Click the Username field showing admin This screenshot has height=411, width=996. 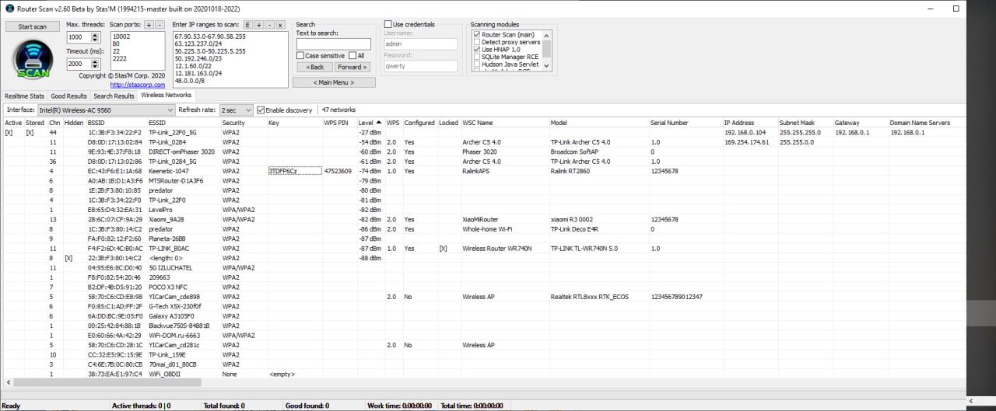pos(421,44)
